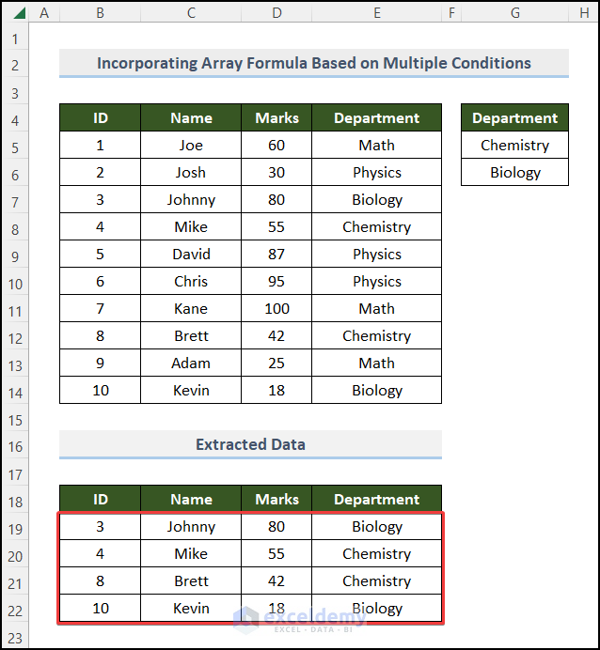
Task: Click the Extracted Data heading cell
Action: [250, 444]
